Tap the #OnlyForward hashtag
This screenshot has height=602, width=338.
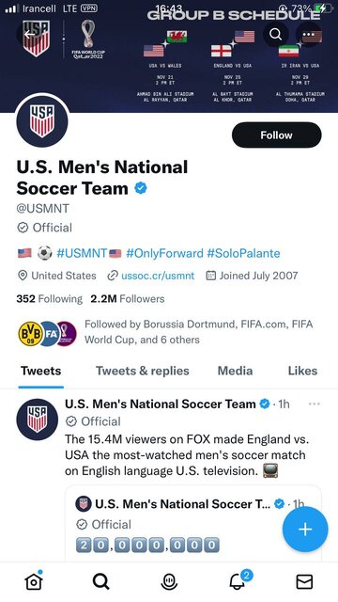click(x=164, y=253)
